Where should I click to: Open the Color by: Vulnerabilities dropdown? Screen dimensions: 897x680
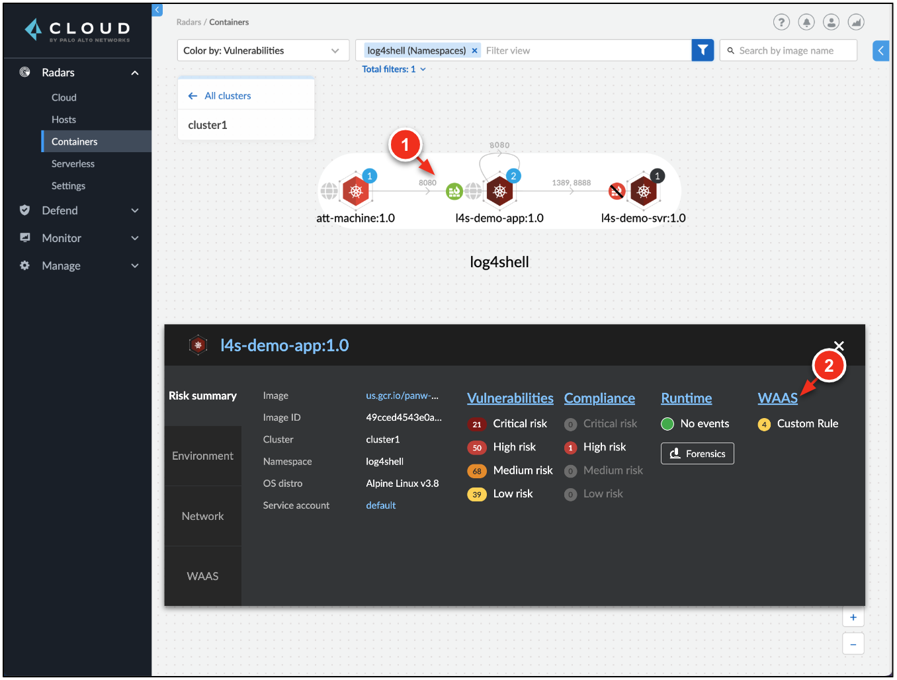tap(263, 50)
